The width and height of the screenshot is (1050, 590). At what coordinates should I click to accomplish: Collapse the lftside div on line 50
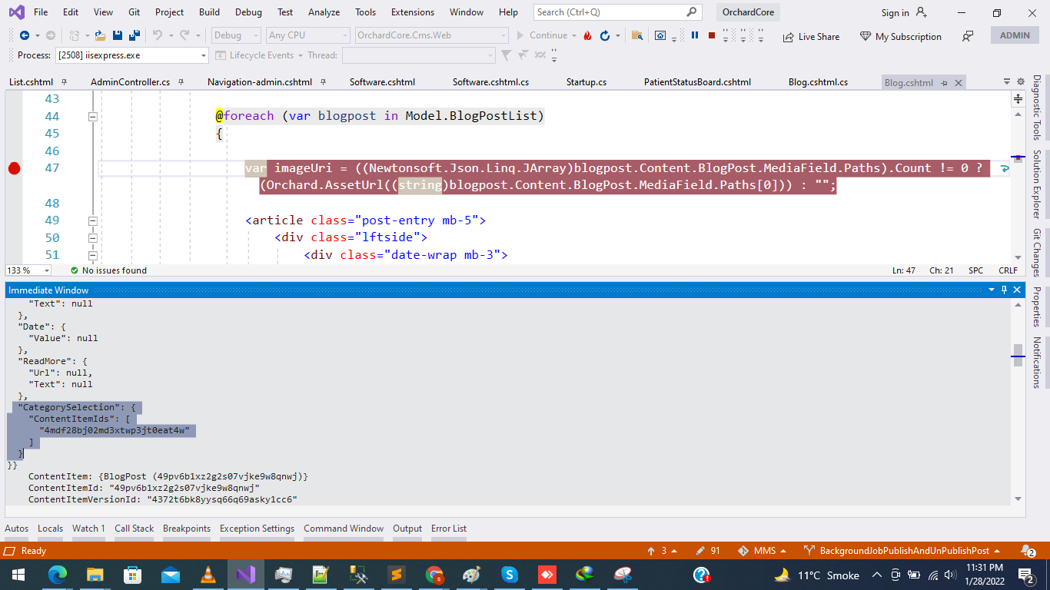[93, 238]
